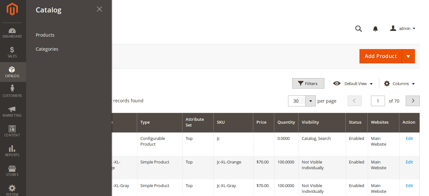Open the Marketing sidebar menu
Viewport: 429px width, 196px height.
click(12, 112)
